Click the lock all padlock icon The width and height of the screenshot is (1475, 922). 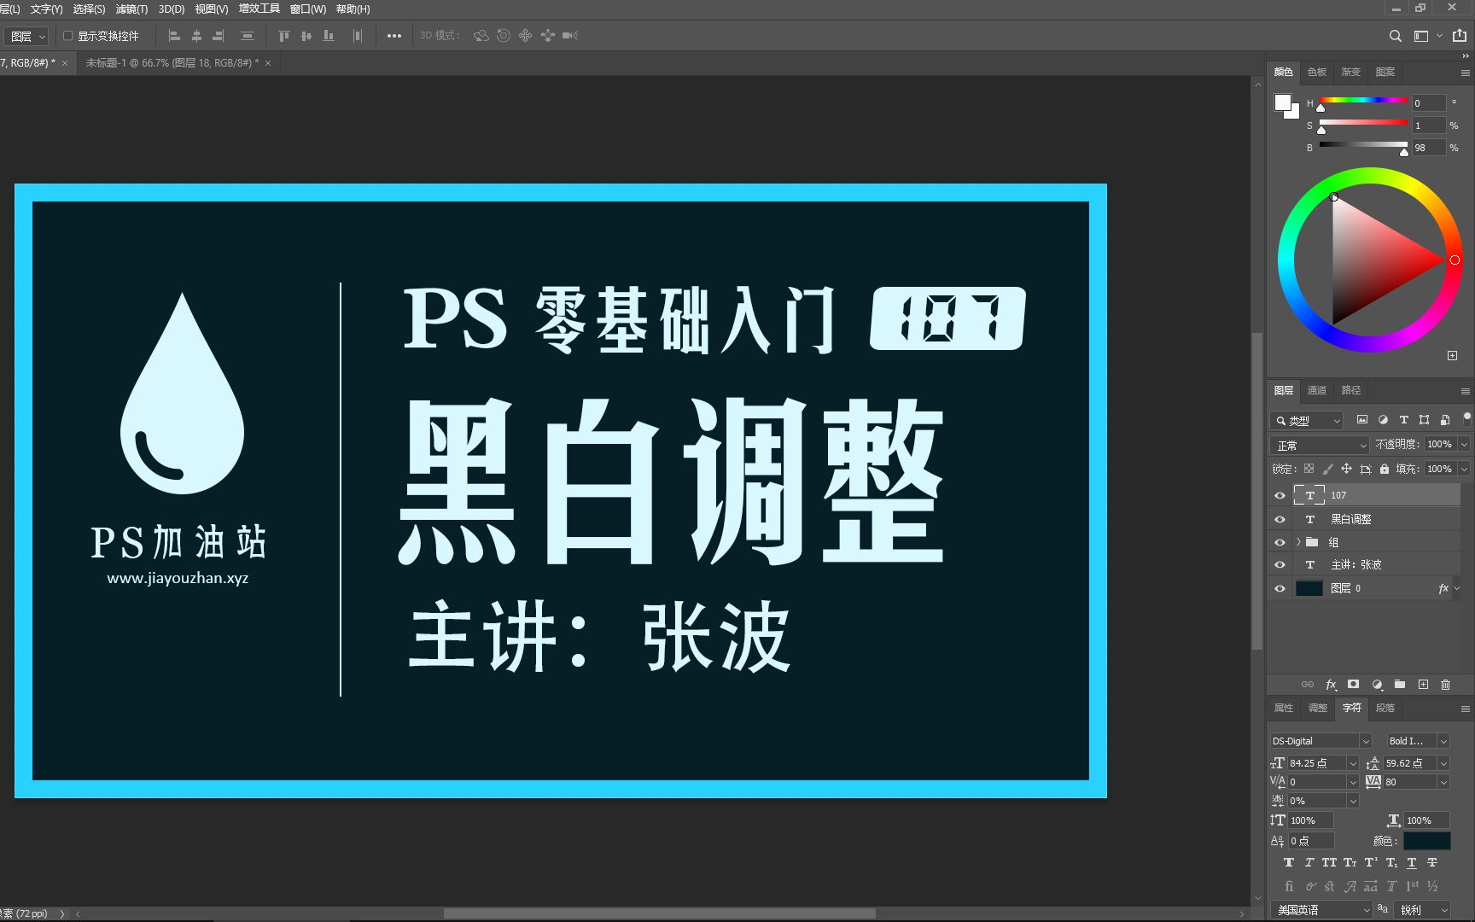[x=1385, y=469]
